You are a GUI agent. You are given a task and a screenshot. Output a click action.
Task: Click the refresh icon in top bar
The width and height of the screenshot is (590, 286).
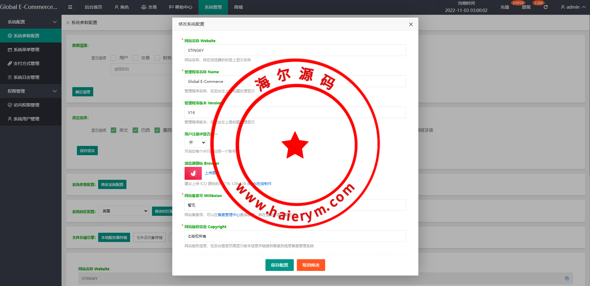[545, 7]
